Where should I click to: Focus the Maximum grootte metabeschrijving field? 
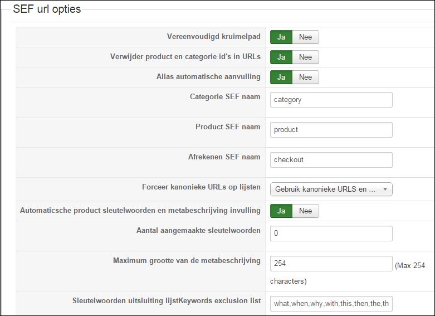331,264
